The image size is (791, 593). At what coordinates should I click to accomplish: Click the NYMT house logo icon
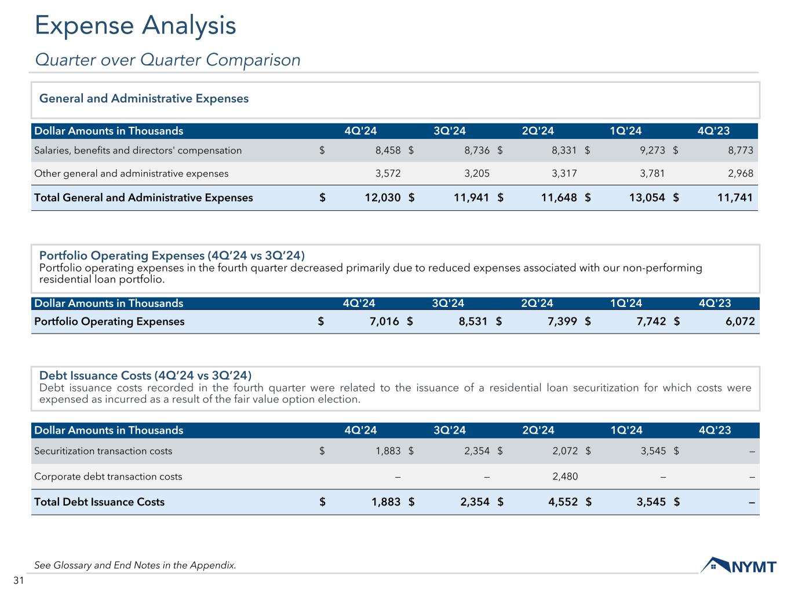[x=713, y=565]
